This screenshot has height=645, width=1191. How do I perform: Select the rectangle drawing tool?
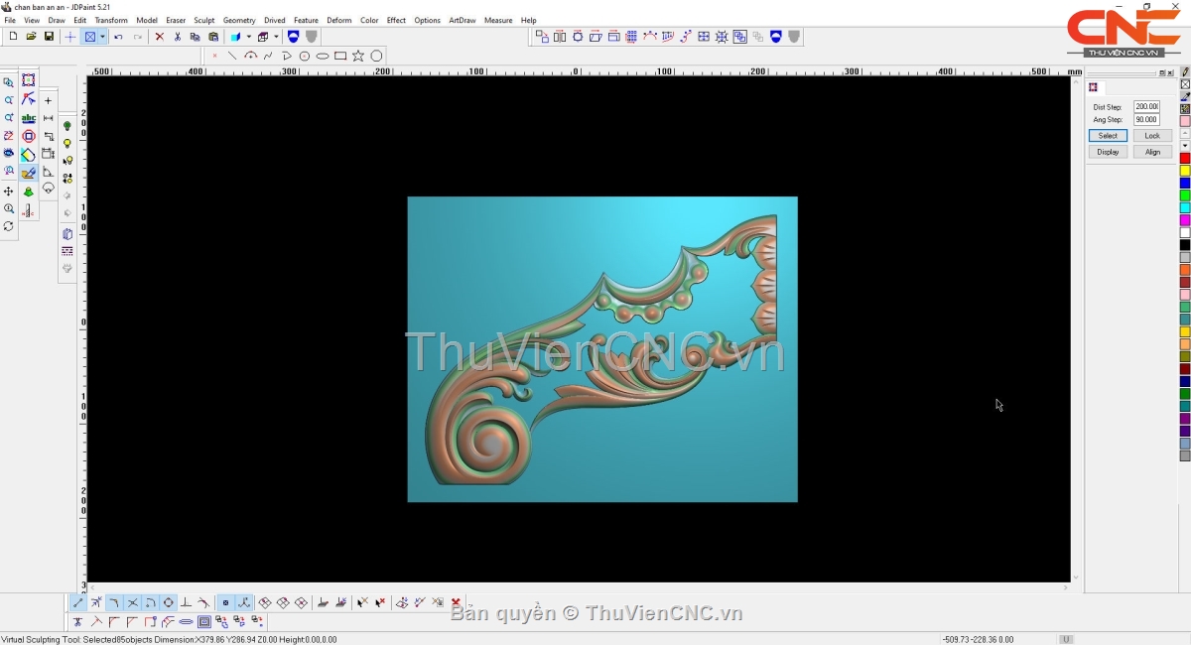click(340, 56)
